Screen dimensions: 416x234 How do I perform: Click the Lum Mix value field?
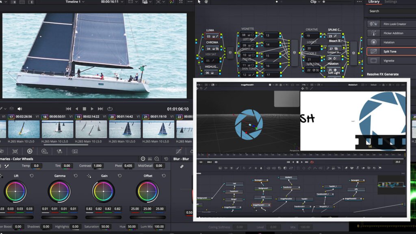[x=159, y=227]
